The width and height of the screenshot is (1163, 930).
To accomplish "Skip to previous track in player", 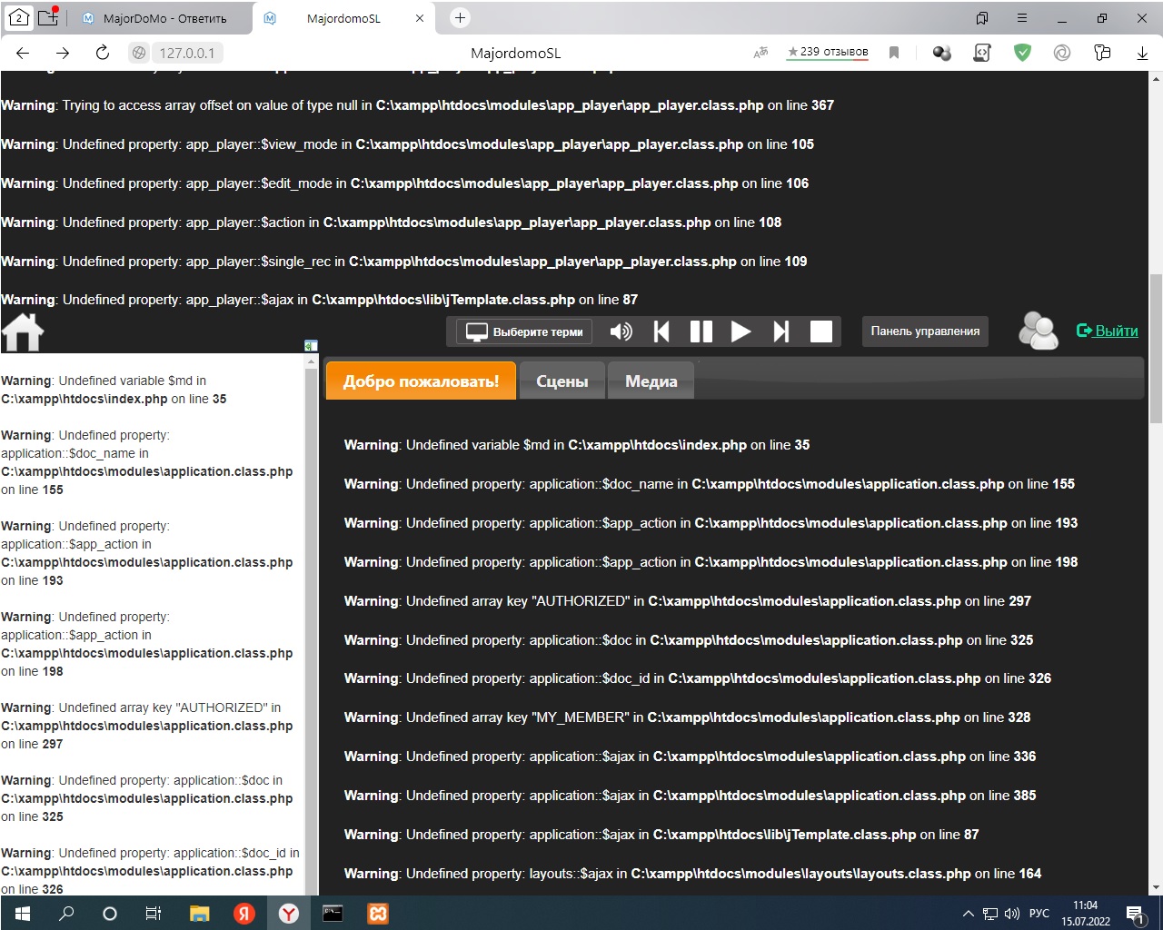I will [x=661, y=331].
